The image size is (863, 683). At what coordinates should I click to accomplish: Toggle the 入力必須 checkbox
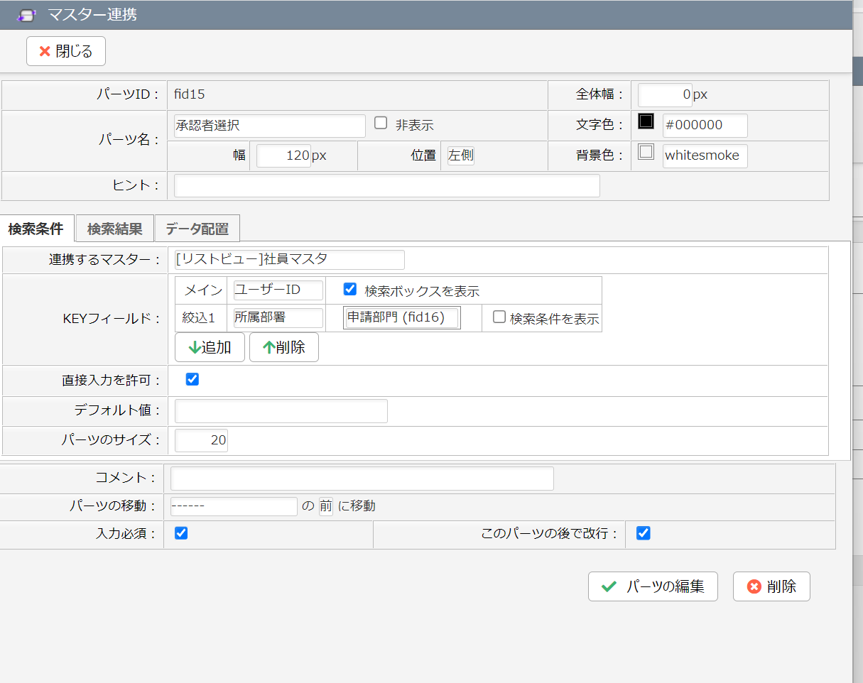click(181, 533)
